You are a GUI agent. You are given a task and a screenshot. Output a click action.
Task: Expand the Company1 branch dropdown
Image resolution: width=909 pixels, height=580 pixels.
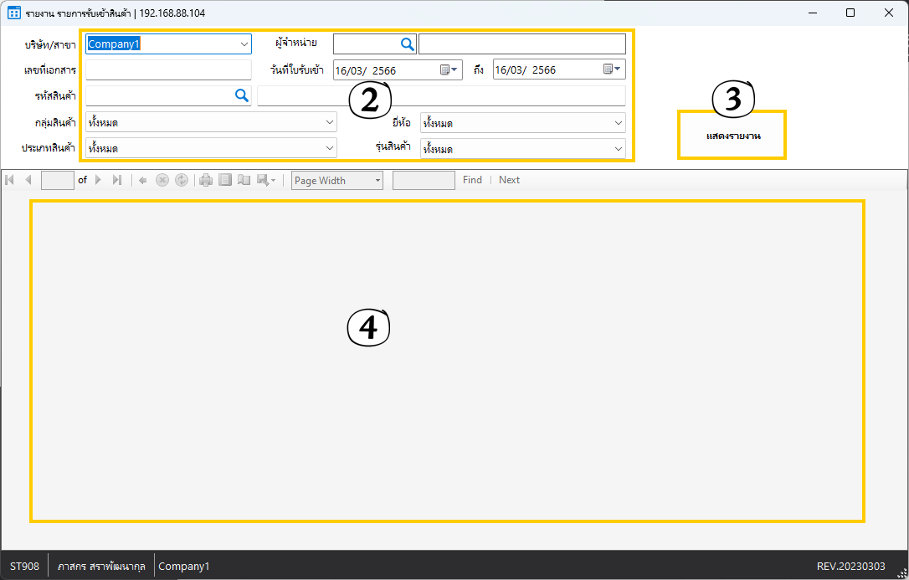pyautogui.click(x=244, y=44)
